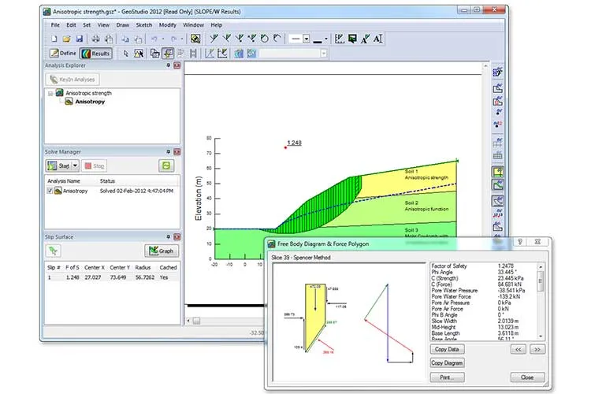Switch to Define mode

63,54
